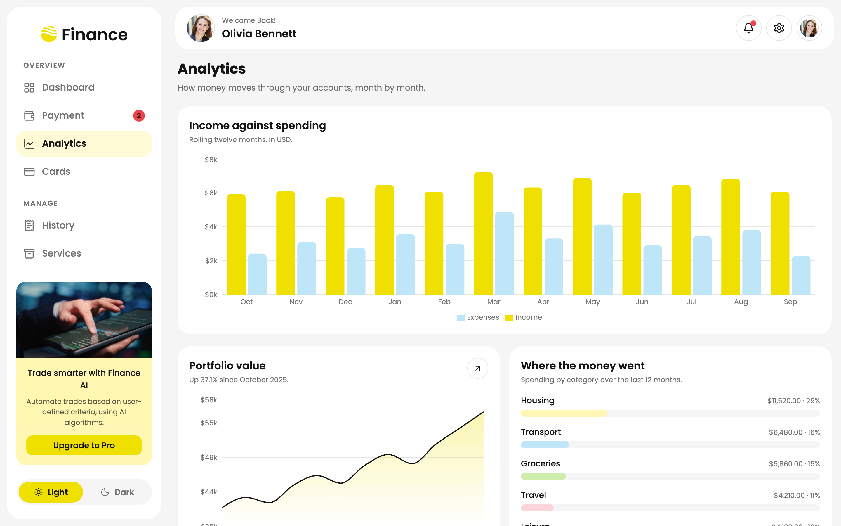Switch to Light theme
This screenshot has height=526, width=841.
pos(51,492)
